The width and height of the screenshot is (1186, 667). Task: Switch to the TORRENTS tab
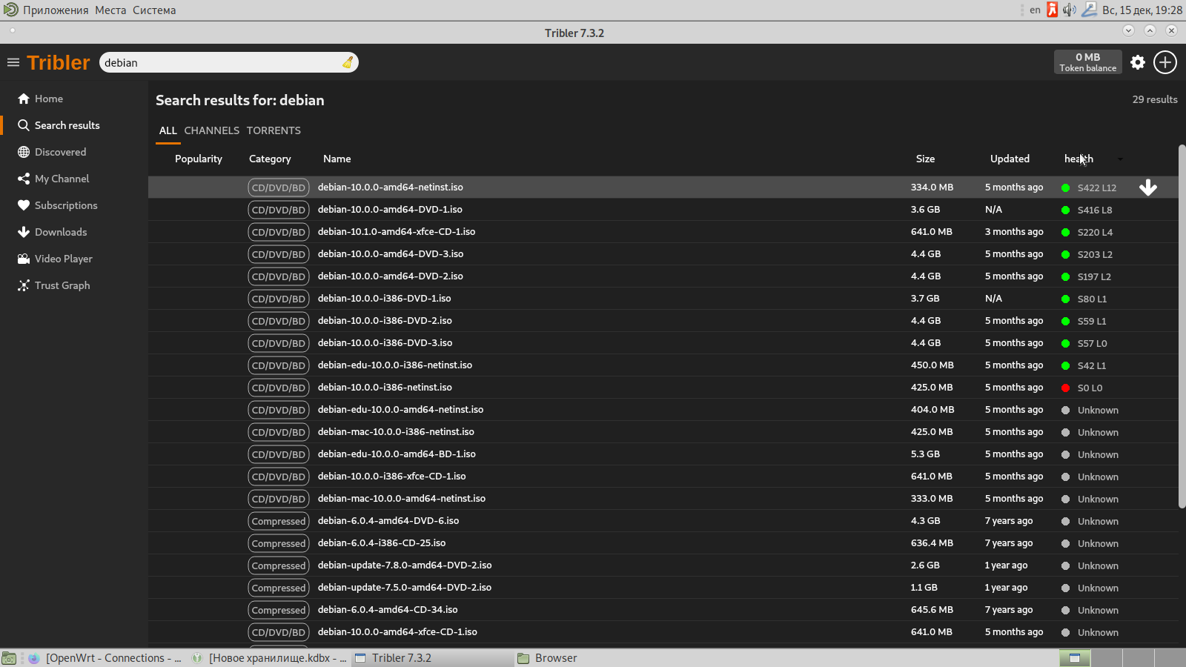click(274, 130)
